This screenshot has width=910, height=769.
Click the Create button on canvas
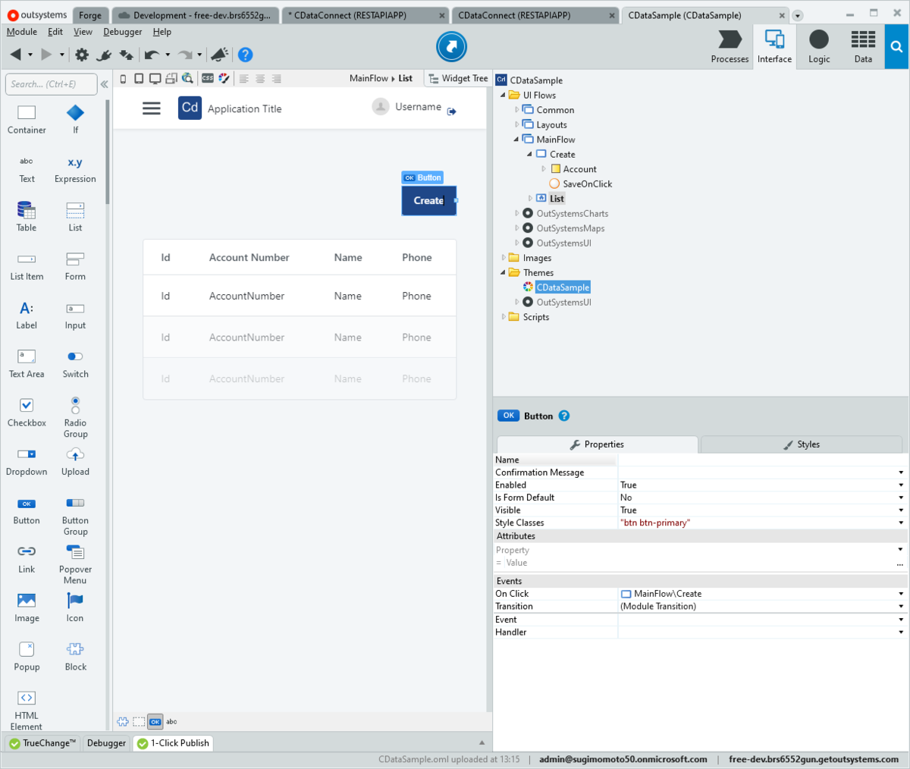coord(429,201)
